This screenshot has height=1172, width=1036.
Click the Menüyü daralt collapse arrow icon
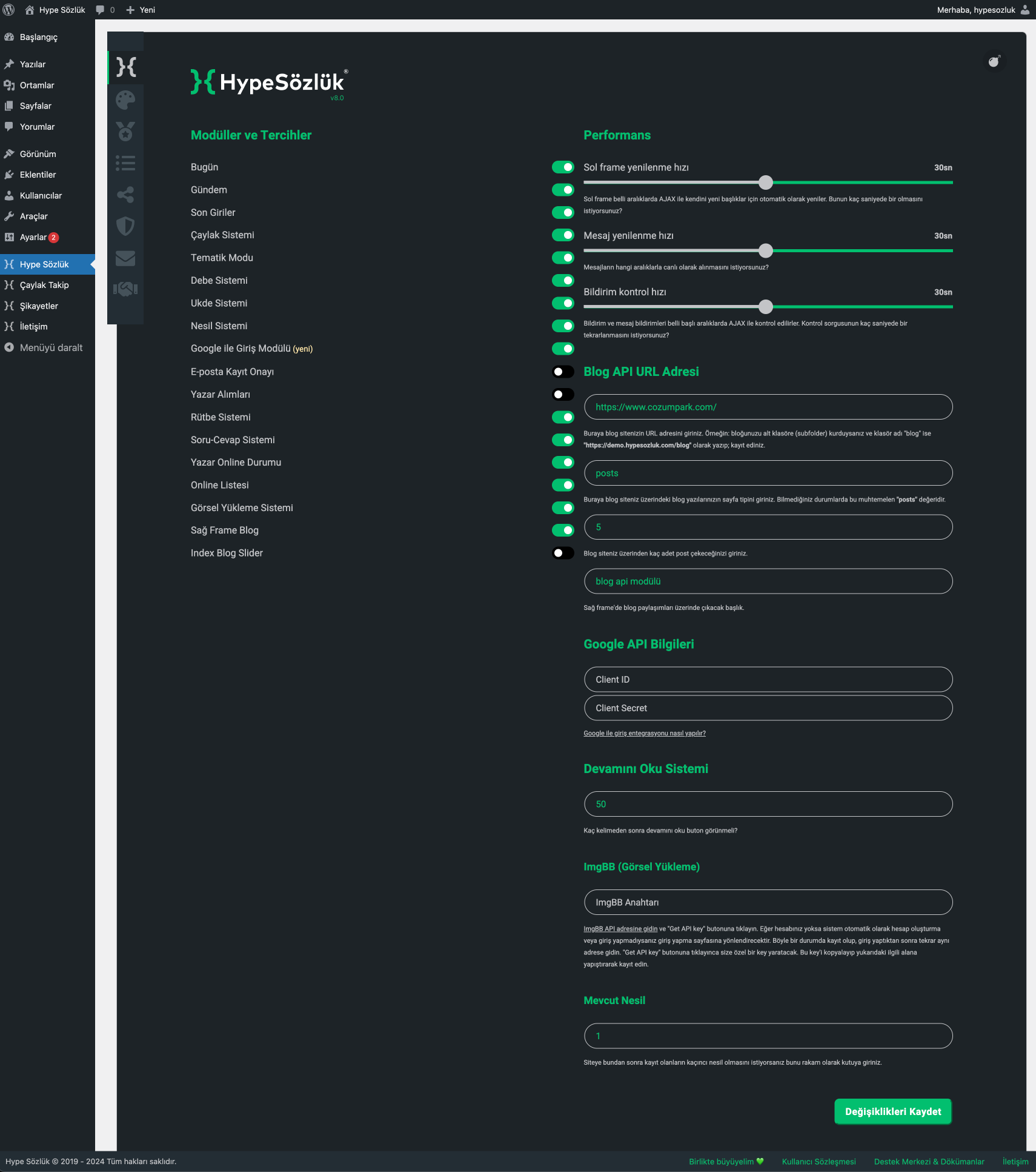[x=9, y=347]
